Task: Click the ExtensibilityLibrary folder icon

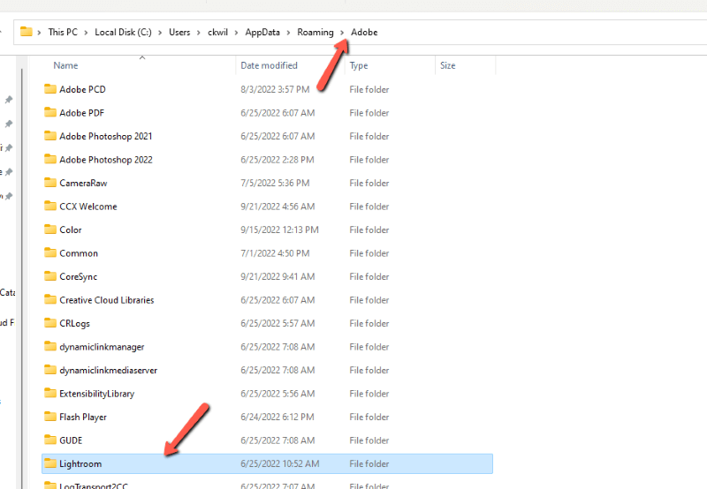Action: (x=50, y=393)
